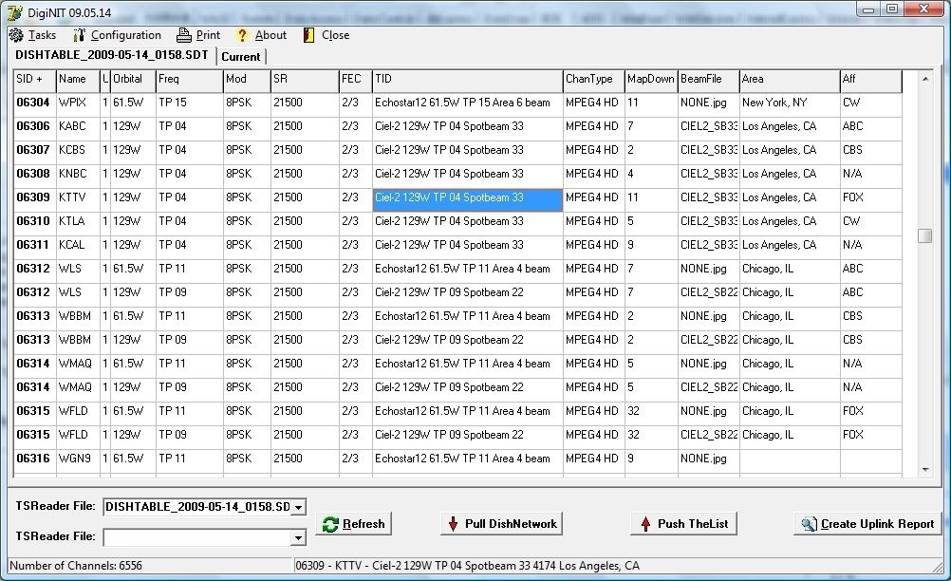Select the DISHTABLE_2009-05-14_0158.SDT tab
Viewport: 951px width, 581px height.
112,55
